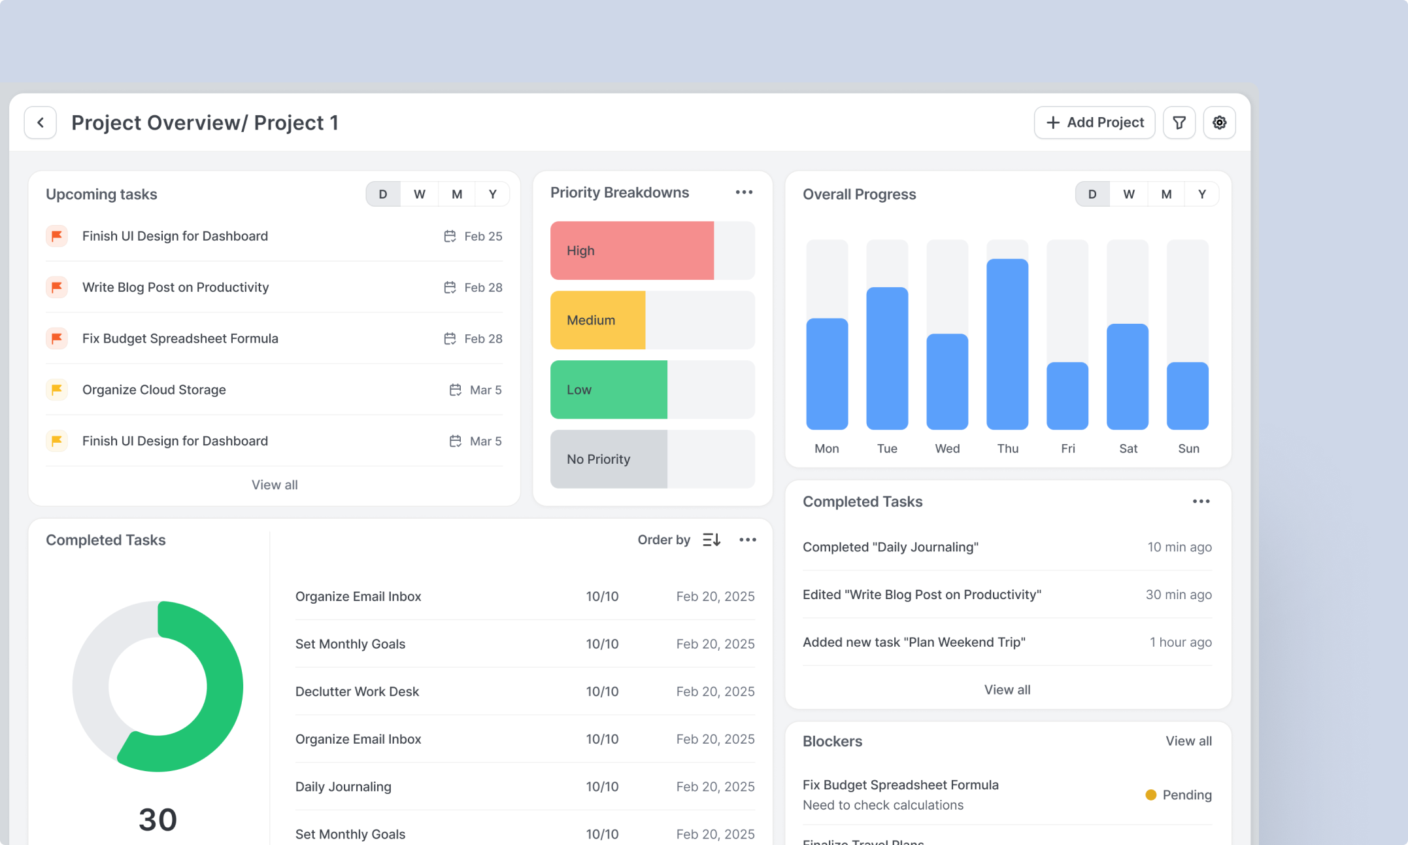Screen dimensions: 1408x845
Task: Click View all in Blockers panel
Action: click(x=1188, y=741)
